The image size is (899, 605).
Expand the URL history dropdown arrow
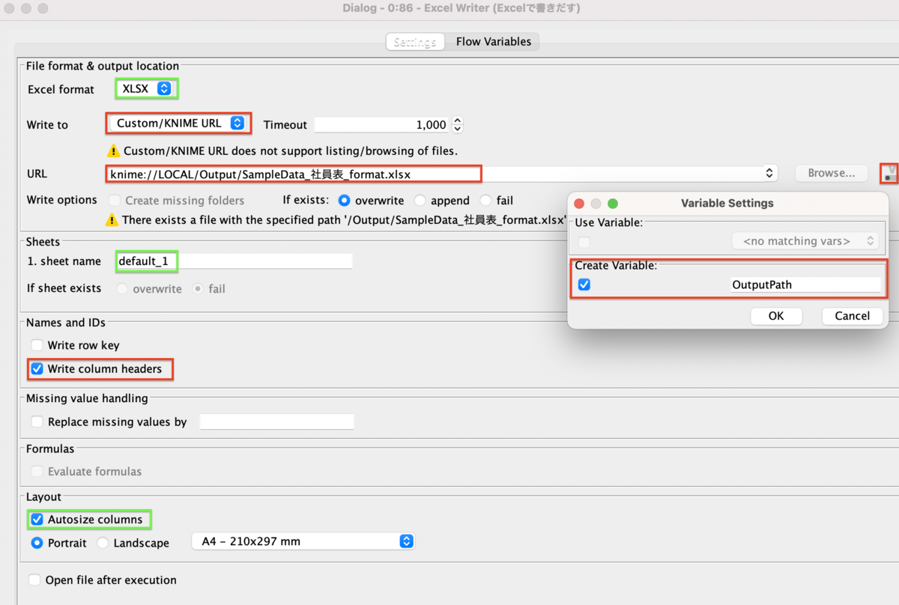click(769, 173)
